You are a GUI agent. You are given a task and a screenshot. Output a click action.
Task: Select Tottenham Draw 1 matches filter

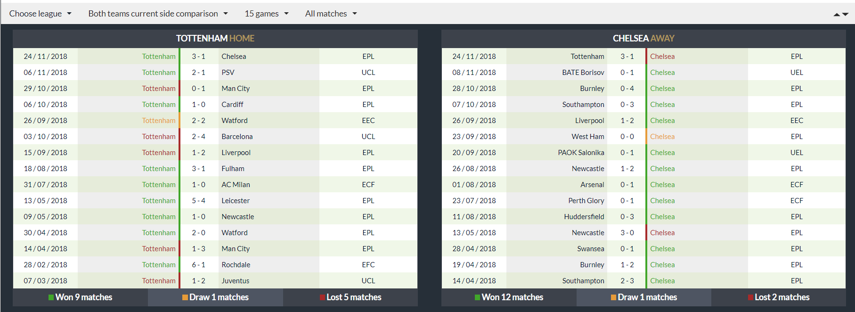coord(215,297)
